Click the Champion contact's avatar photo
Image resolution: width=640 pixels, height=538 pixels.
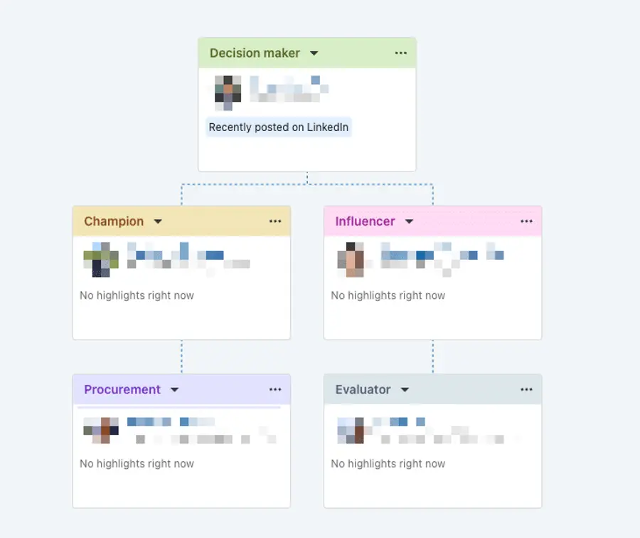[x=100, y=258]
